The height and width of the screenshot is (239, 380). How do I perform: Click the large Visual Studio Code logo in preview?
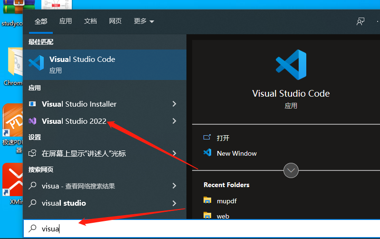click(291, 65)
